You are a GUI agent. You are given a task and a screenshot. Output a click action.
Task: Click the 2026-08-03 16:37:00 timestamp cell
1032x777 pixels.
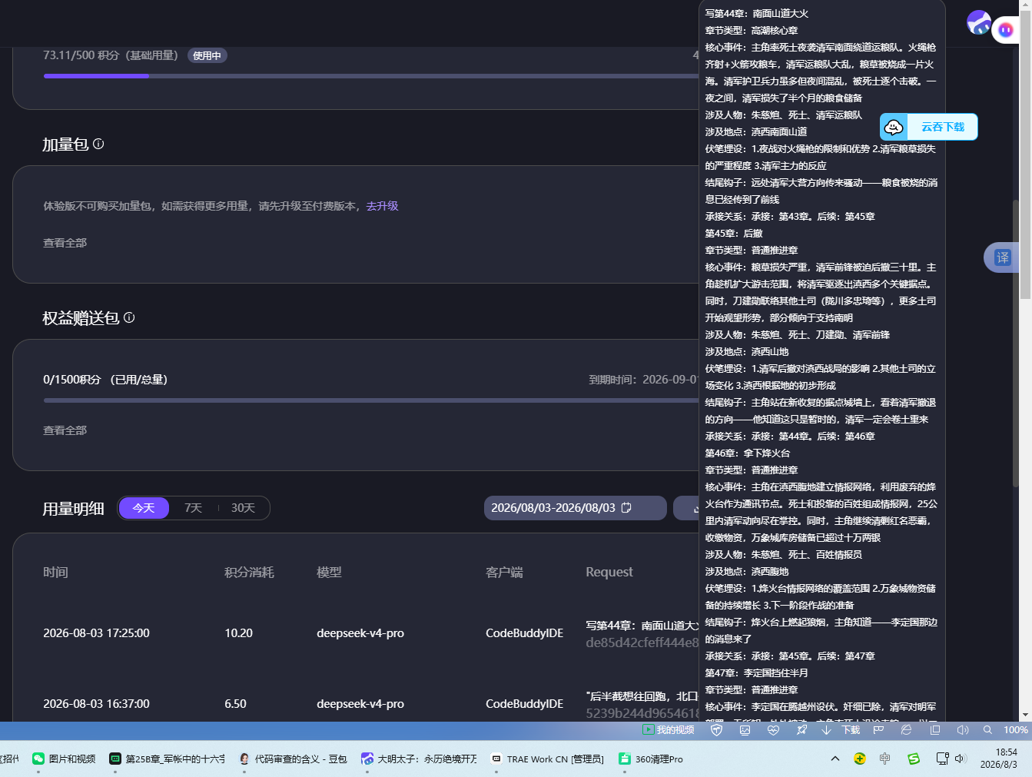pyautogui.click(x=96, y=704)
